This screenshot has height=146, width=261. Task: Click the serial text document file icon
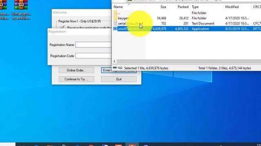point(115,24)
